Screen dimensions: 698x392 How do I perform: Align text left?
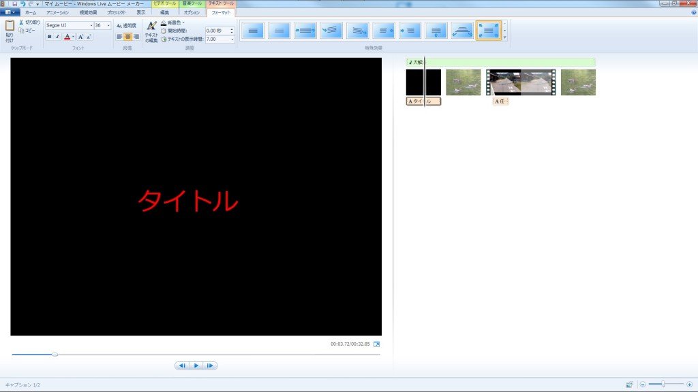click(119, 37)
